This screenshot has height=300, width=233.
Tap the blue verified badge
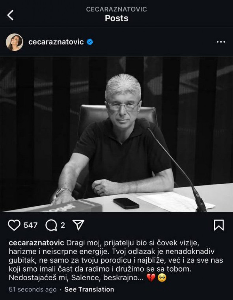pos(90,42)
